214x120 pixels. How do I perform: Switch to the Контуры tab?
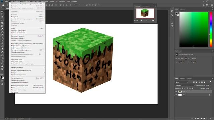(189, 79)
